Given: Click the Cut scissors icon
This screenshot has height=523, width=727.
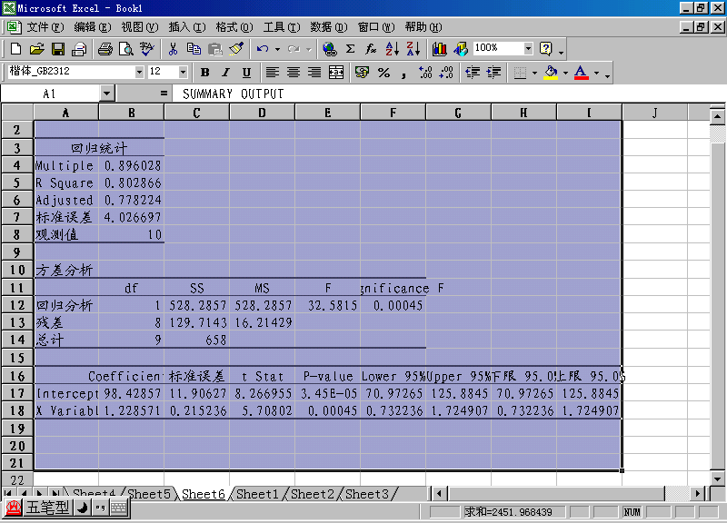Looking at the screenshot, I should pyautogui.click(x=173, y=49).
